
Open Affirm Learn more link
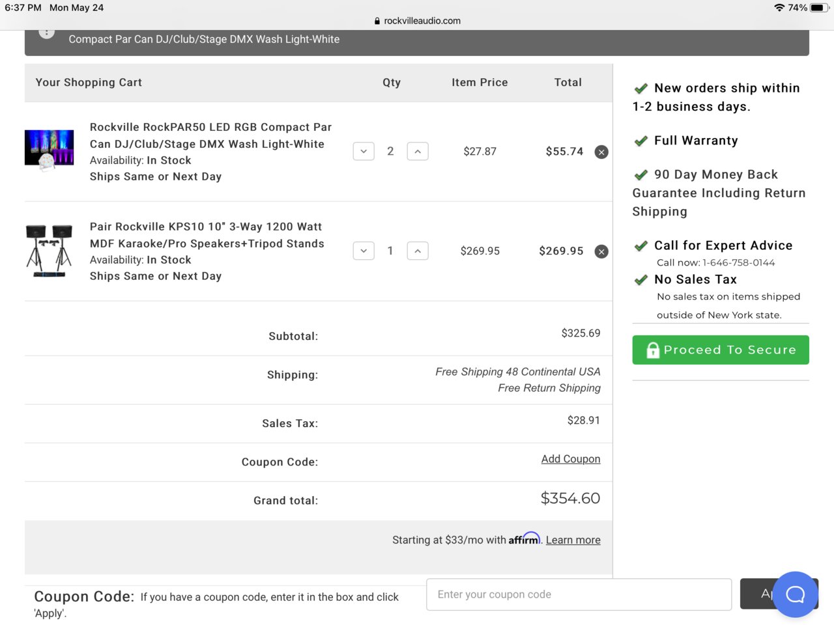click(x=573, y=540)
